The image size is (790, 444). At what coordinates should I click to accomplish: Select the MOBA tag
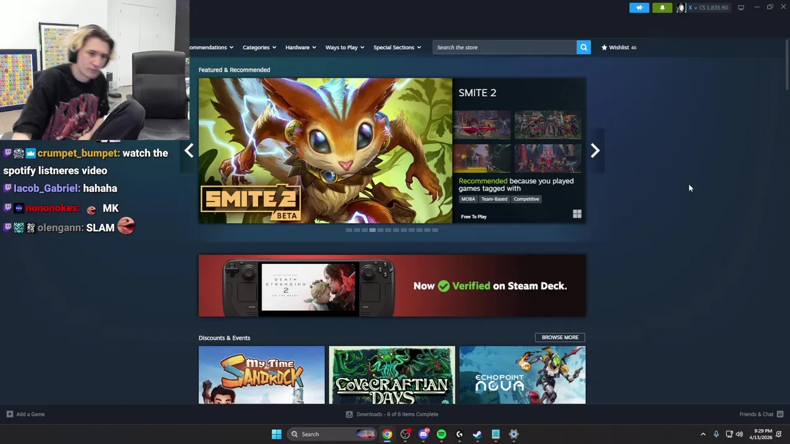(468, 199)
